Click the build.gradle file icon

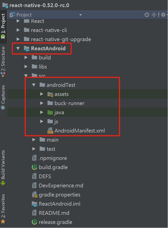tap(34, 167)
